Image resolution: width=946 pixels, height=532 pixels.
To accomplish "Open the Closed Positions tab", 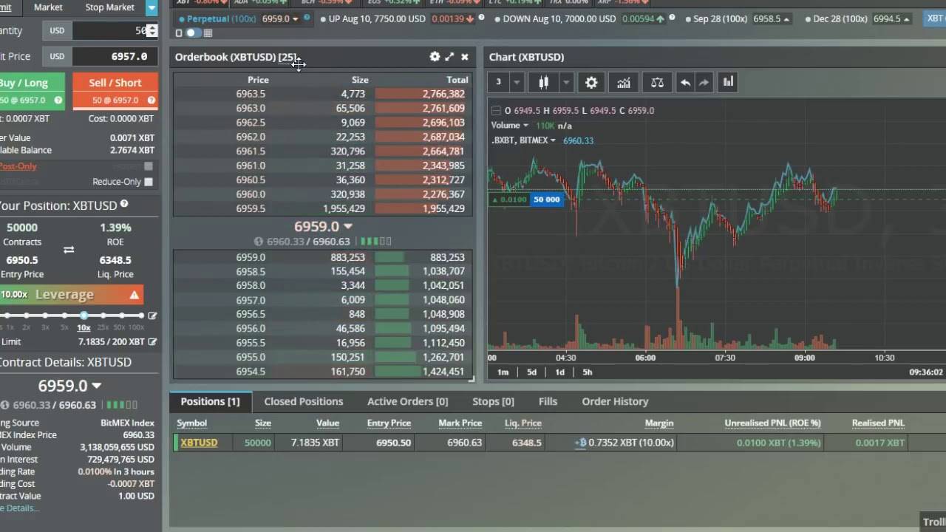I will point(304,401).
